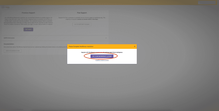Select the Premium Support heading
Screen dimensions: 219x111
point(28,13)
